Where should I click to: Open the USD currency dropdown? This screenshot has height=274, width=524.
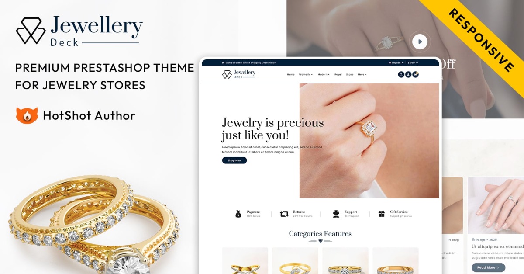[x=413, y=63]
